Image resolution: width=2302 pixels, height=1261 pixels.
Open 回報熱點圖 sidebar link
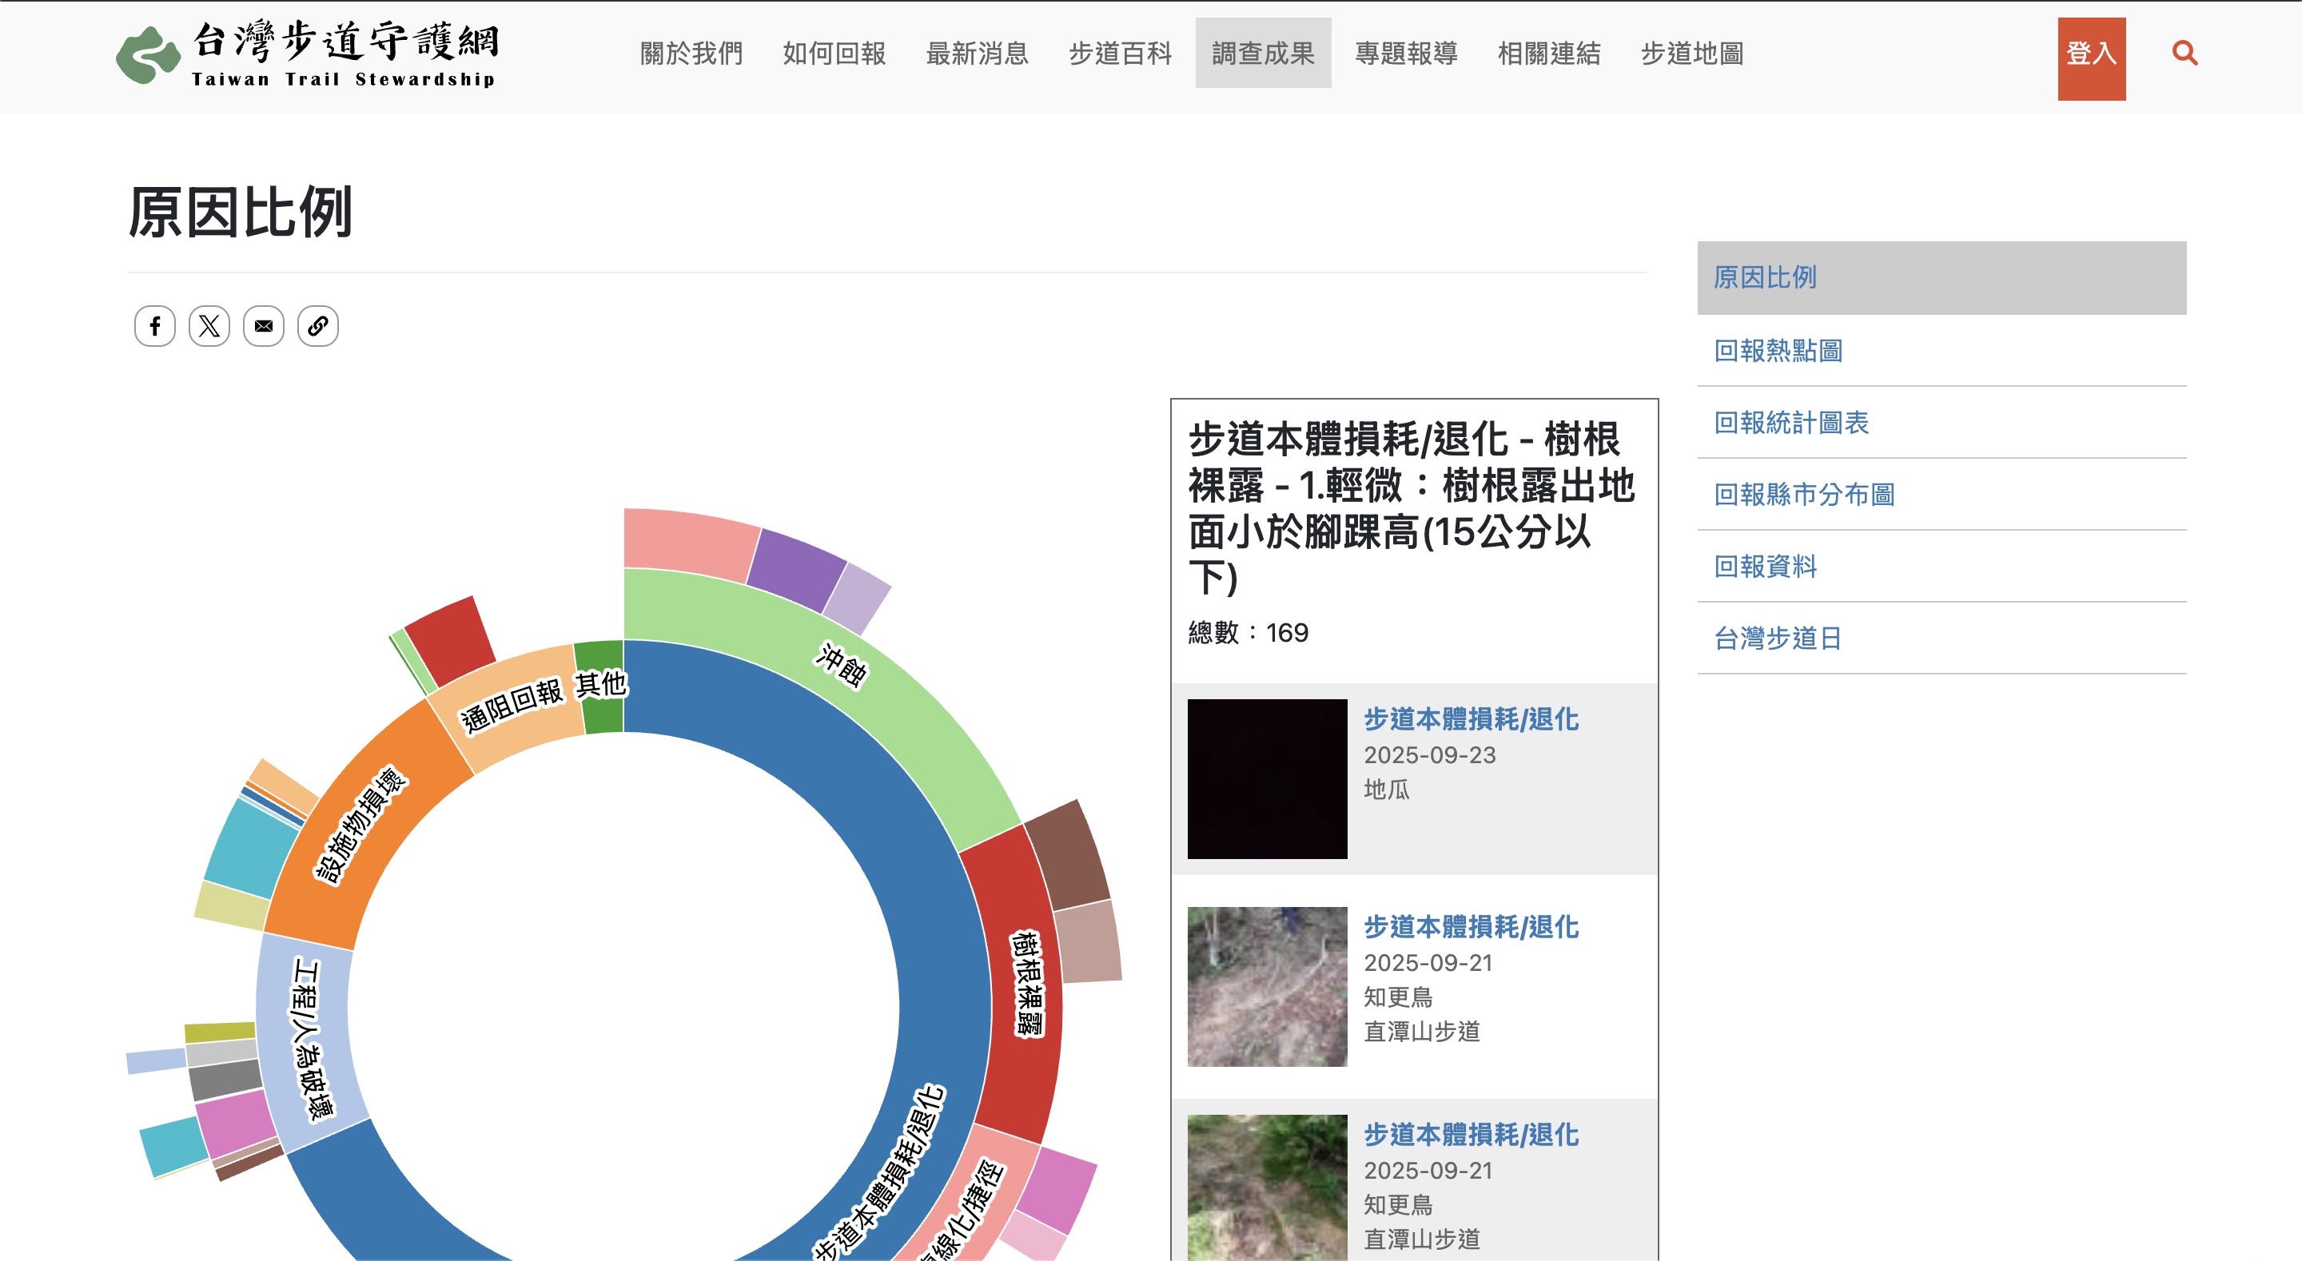tap(1778, 350)
